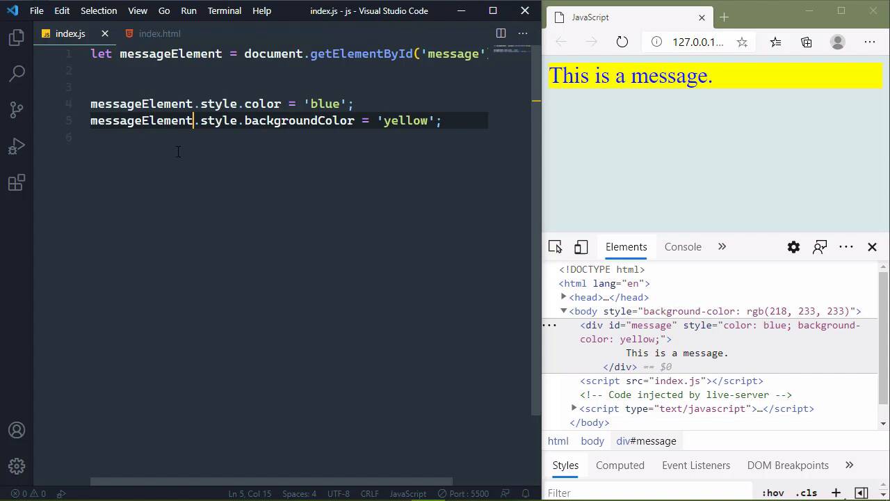Expand the head element node

click(x=564, y=297)
